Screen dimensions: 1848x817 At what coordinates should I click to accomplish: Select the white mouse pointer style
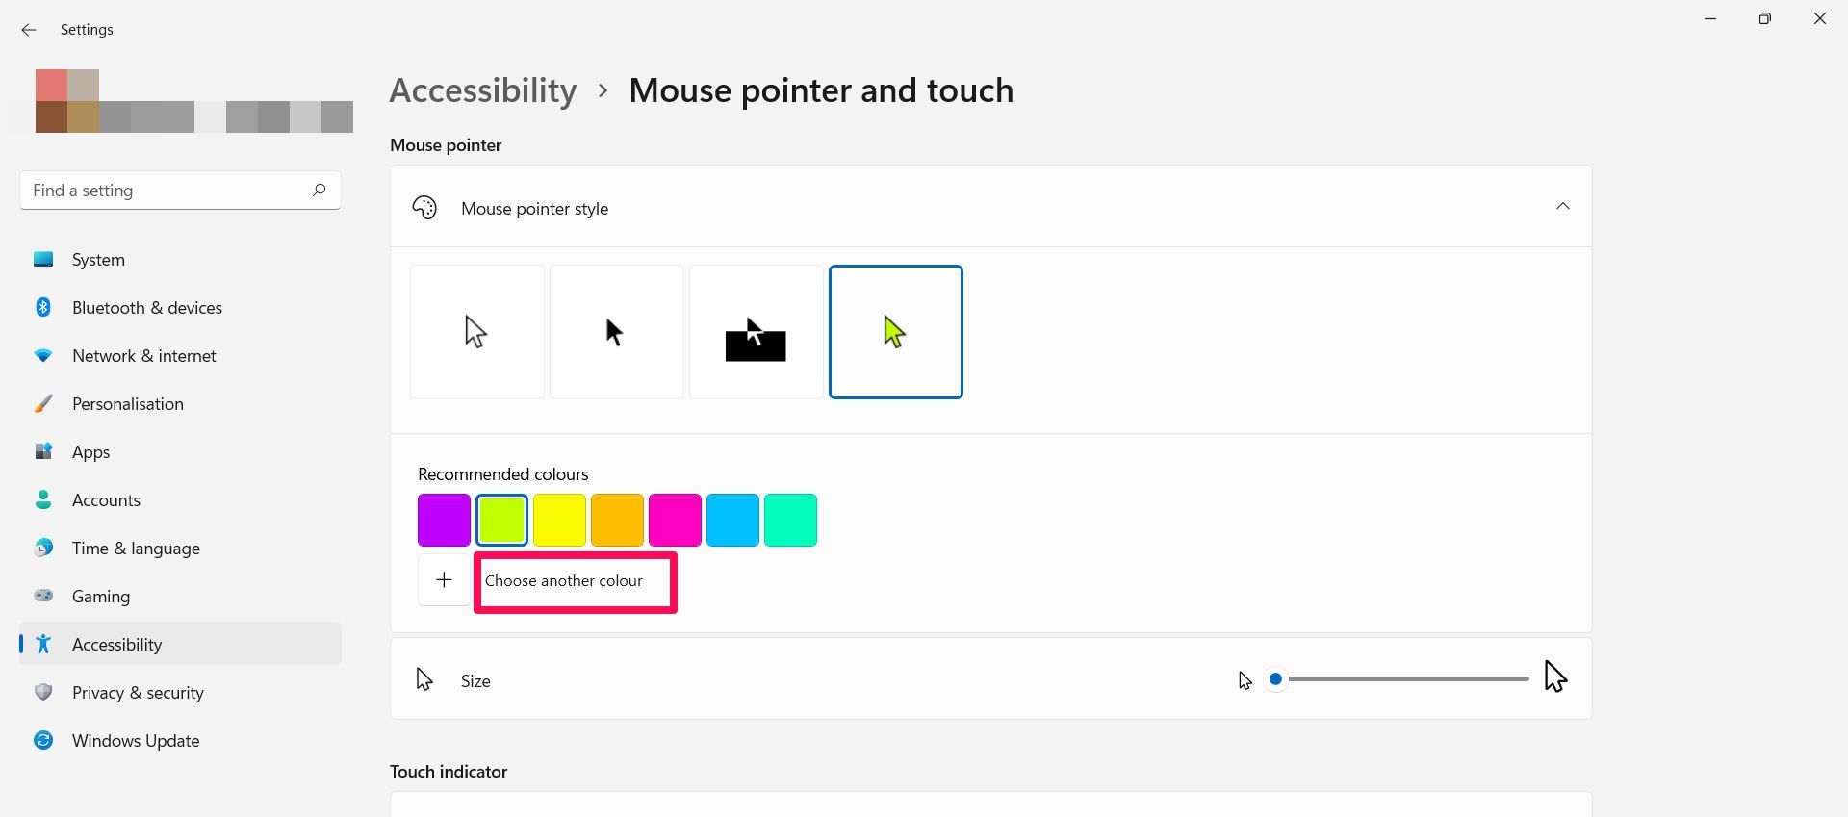[476, 332]
